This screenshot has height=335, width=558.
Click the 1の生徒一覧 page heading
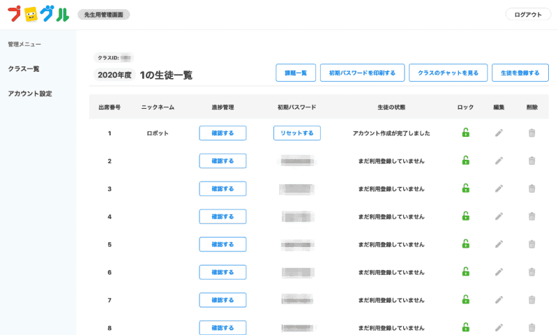point(166,75)
